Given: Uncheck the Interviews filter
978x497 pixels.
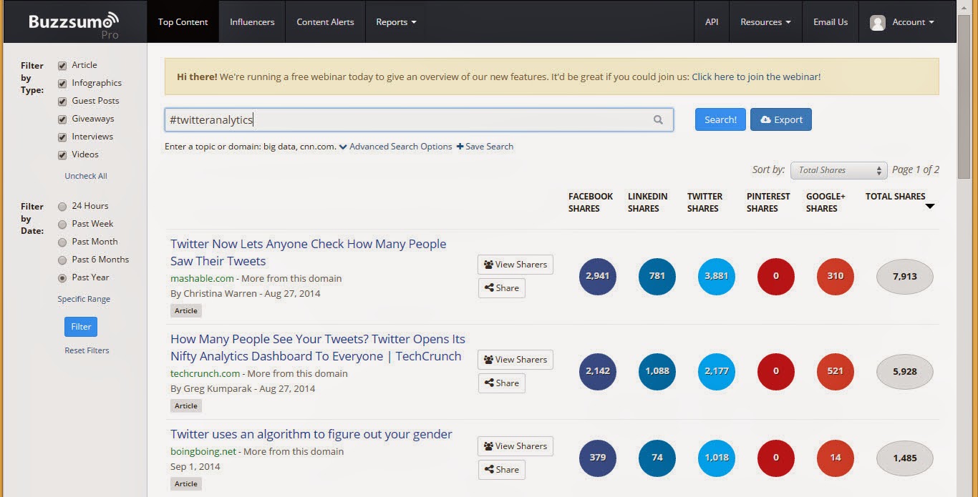Looking at the screenshot, I should click(62, 137).
